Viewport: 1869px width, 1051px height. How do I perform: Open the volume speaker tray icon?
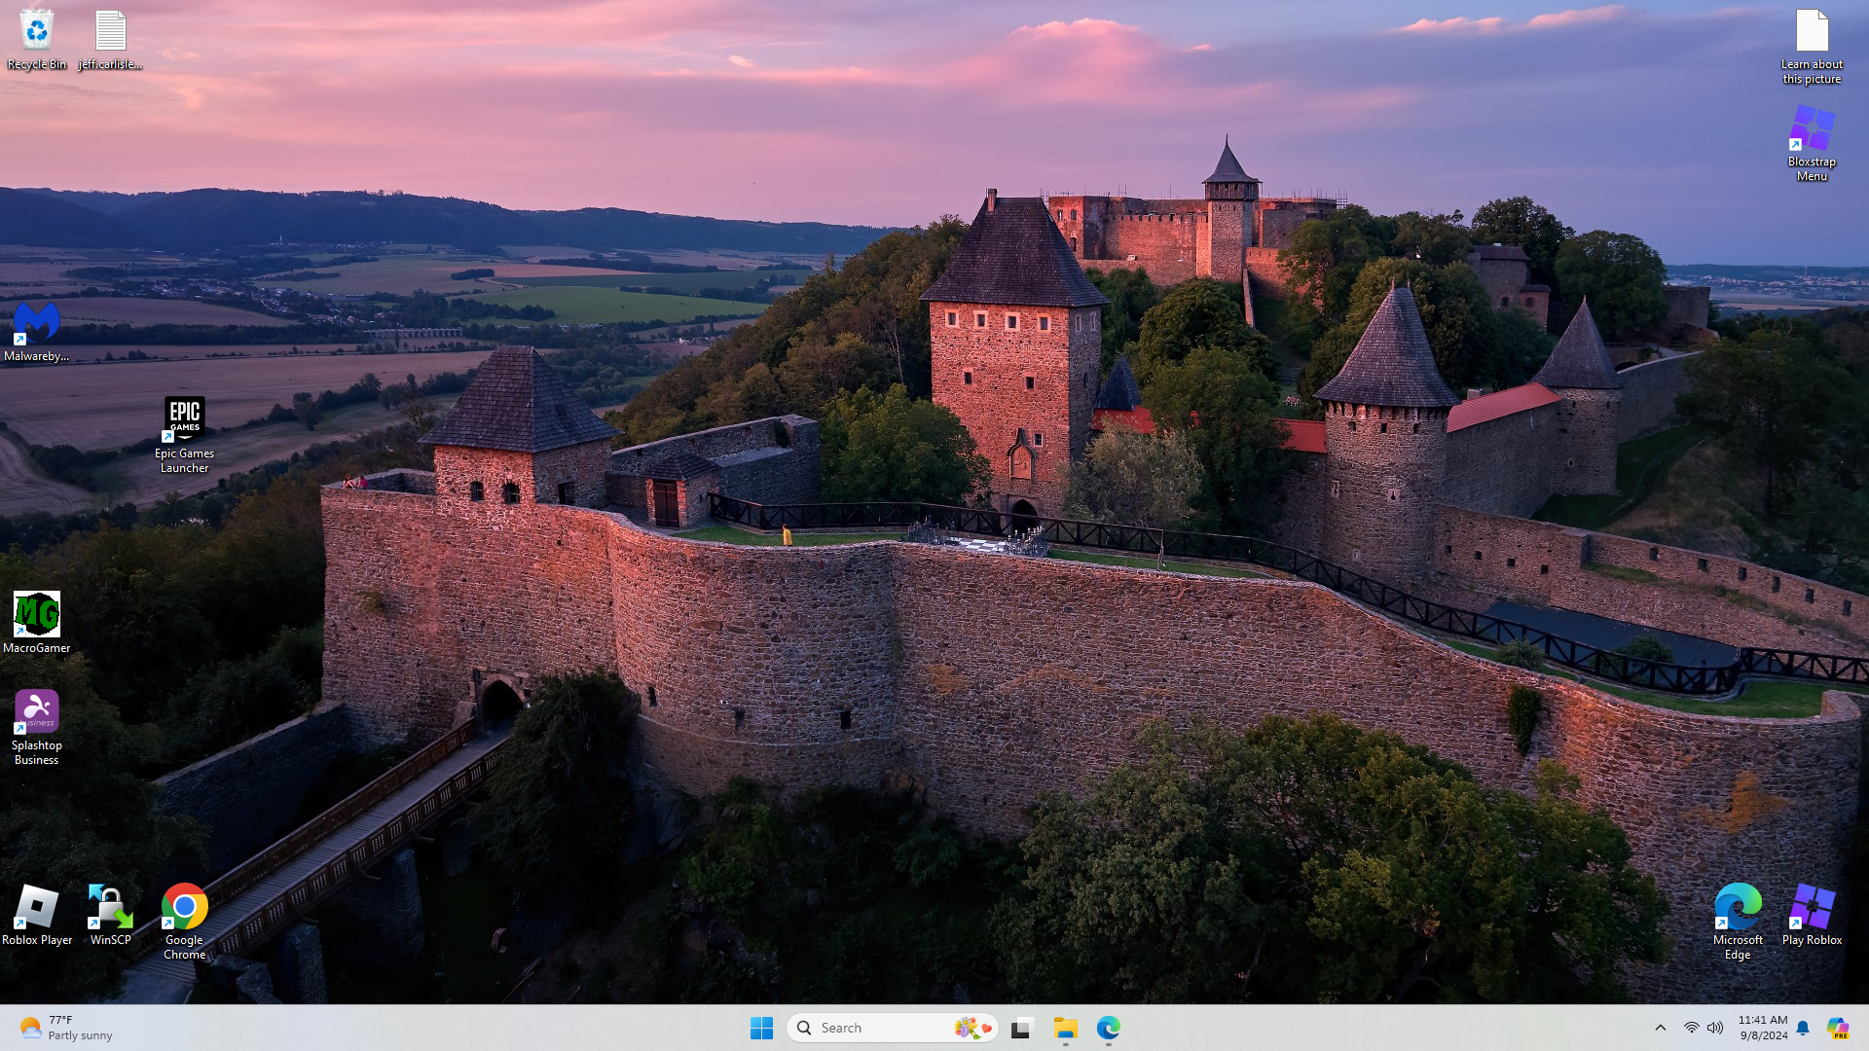1715,1028
